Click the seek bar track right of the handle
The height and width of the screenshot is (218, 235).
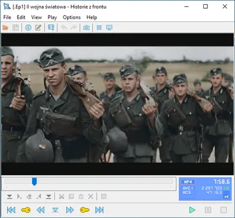(x=105, y=181)
